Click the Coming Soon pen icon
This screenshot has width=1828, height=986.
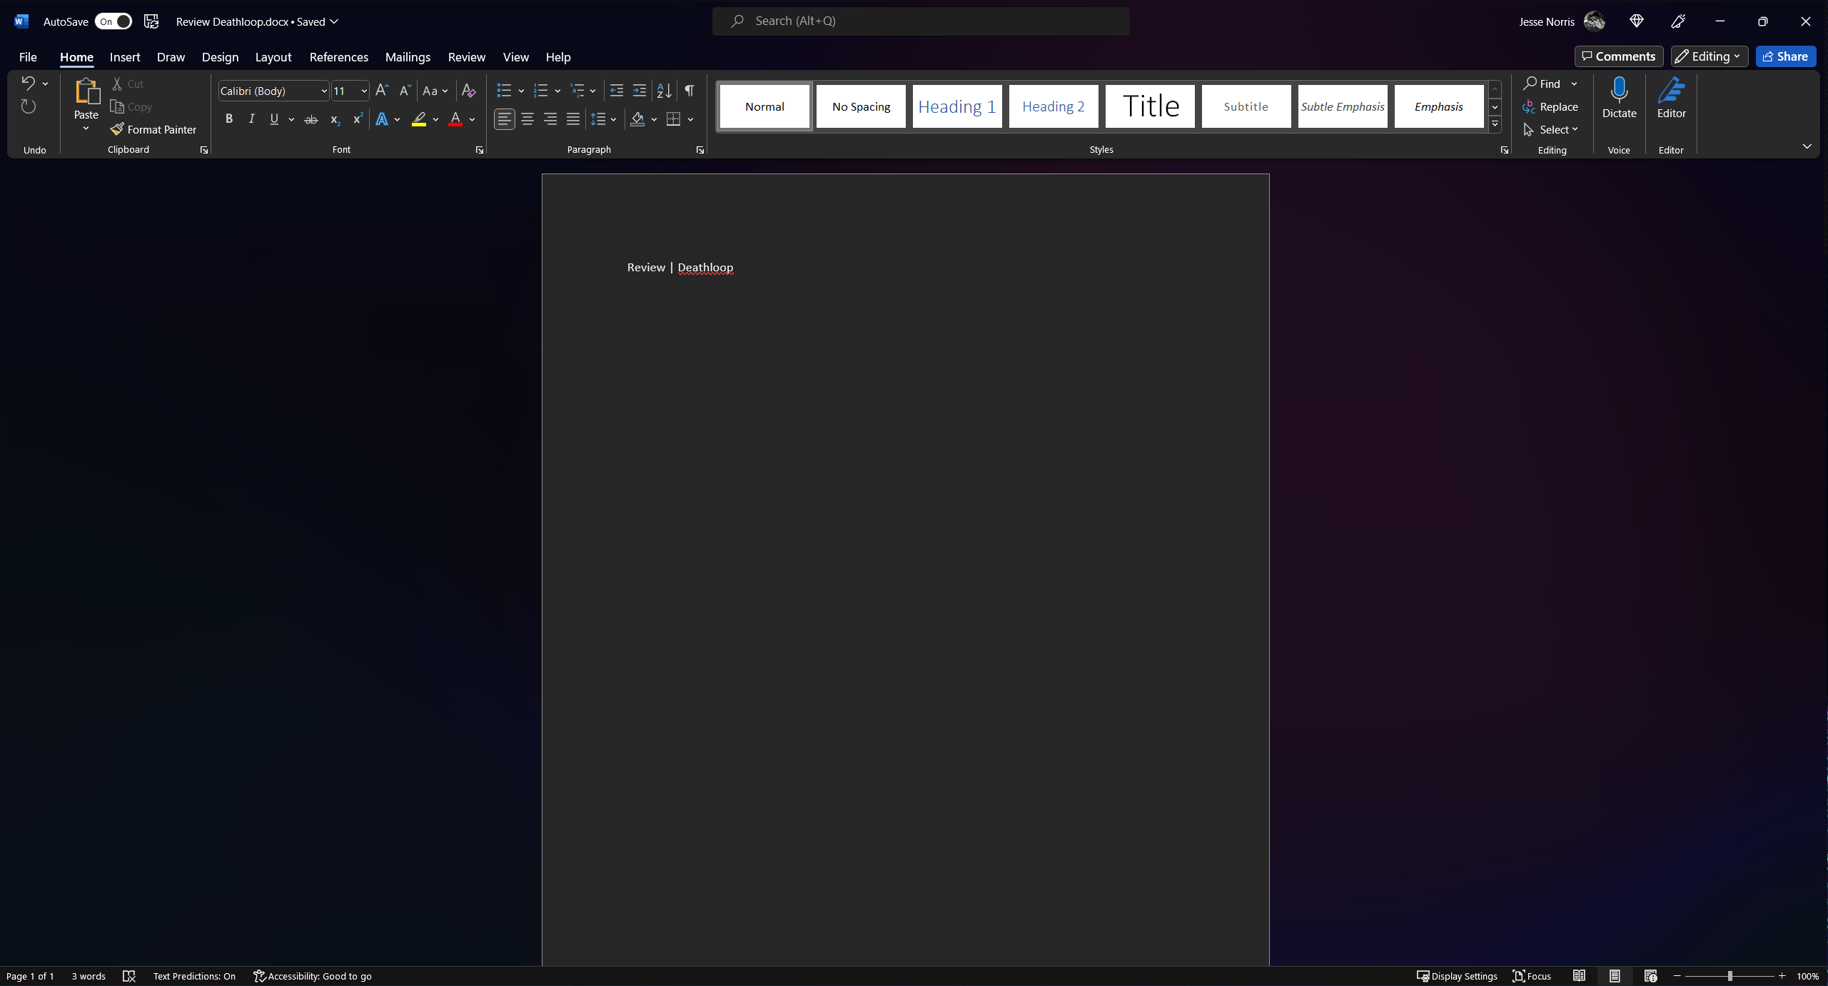coord(1678,21)
